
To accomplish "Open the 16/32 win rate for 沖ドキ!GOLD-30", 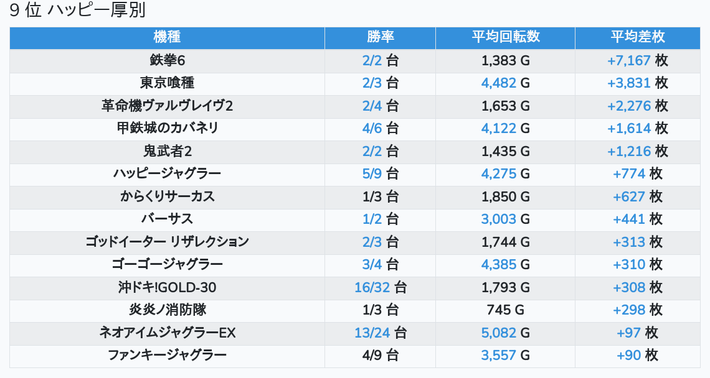I will [x=372, y=287].
